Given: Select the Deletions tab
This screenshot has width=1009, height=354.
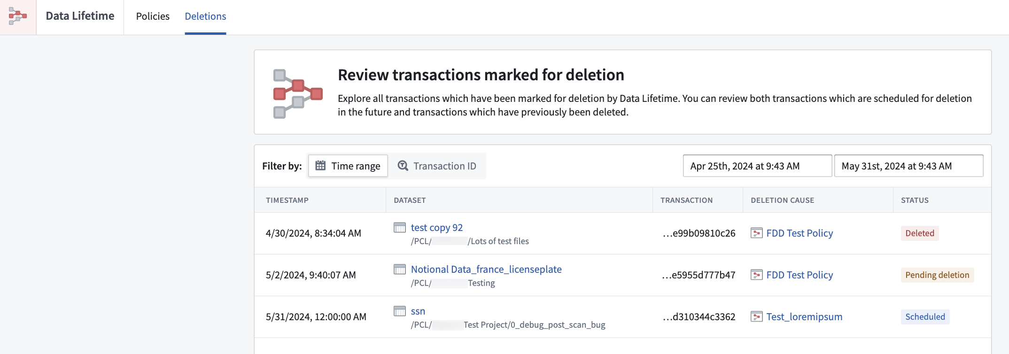Looking at the screenshot, I should coord(205,16).
